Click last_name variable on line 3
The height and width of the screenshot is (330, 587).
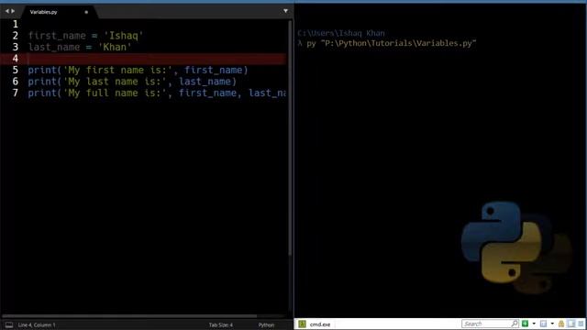click(x=54, y=47)
